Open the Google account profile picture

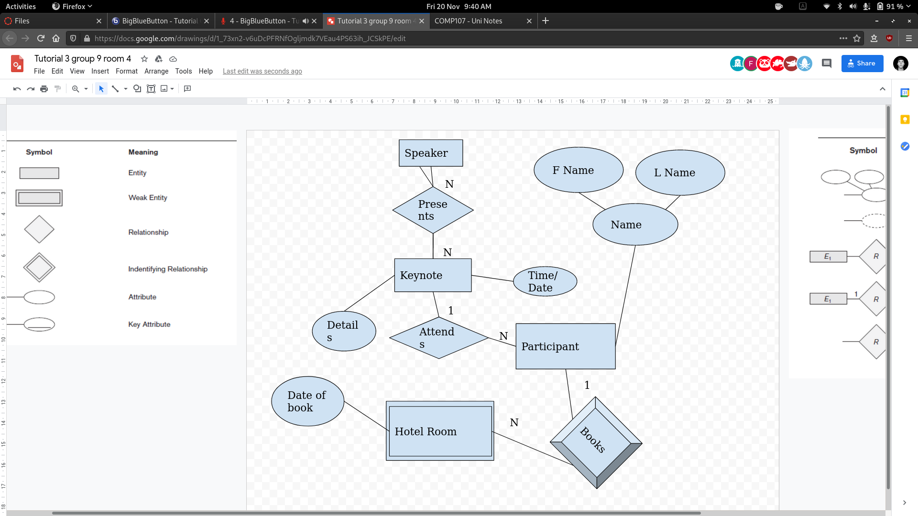900,63
